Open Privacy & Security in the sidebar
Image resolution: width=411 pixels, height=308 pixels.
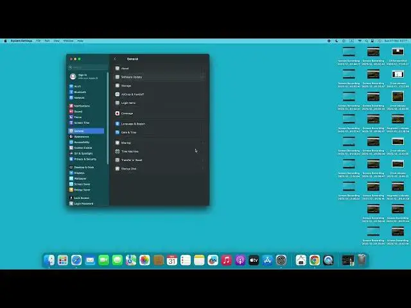(x=83, y=159)
